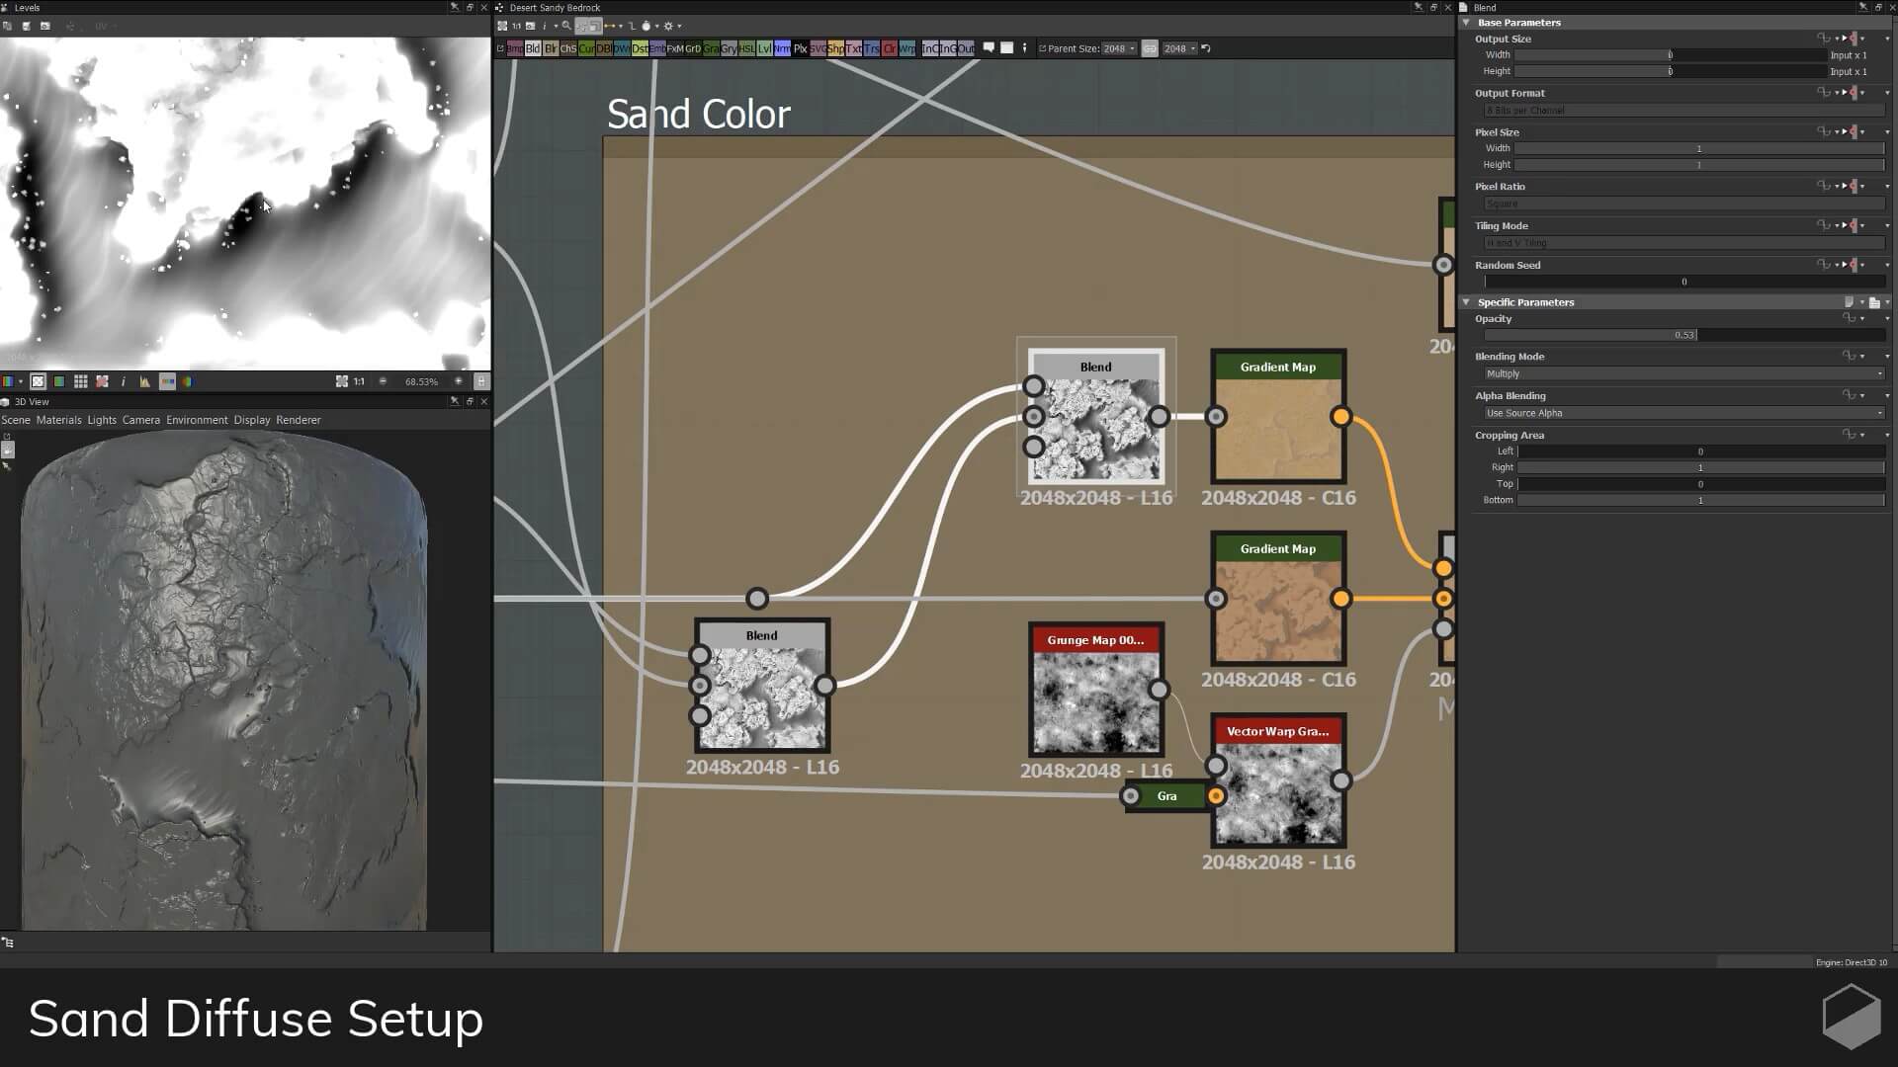The width and height of the screenshot is (1898, 1067).
Task: Add a Normal node from the Nrm shortcut
Action: 782,48
